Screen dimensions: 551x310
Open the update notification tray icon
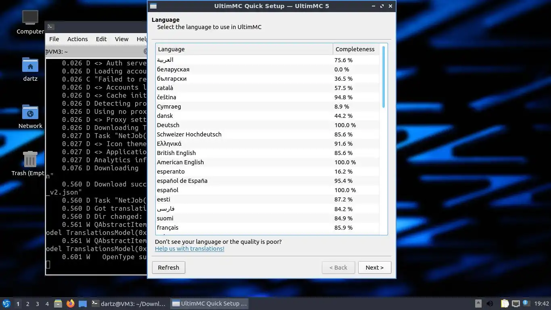coord(526,303)
